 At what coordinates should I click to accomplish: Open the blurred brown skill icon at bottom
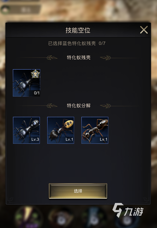click(61, 218)
